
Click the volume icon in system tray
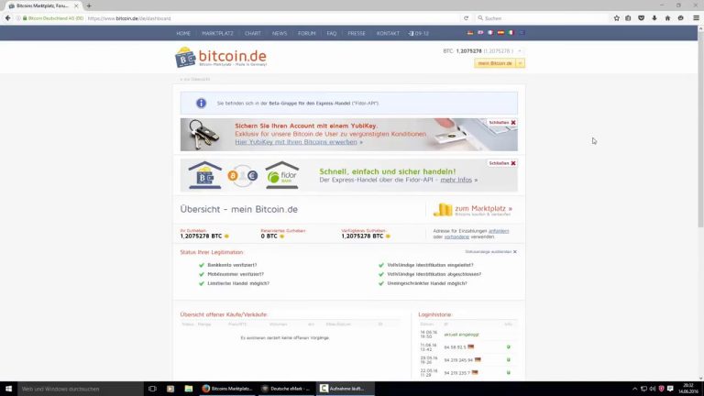click(653, 389)
